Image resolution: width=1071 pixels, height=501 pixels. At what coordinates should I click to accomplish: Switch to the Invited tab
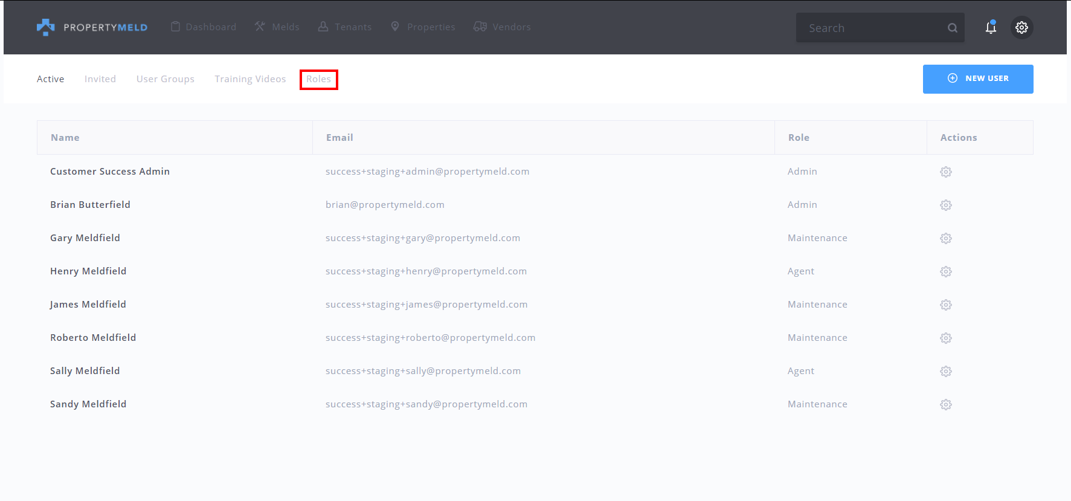pos(100,79)
